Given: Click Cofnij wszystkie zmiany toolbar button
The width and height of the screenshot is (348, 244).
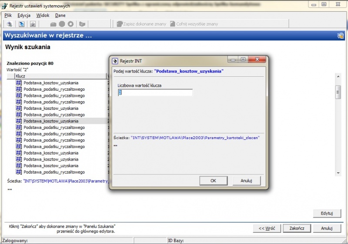Looking at the screenshot, I should pos(194,24).
